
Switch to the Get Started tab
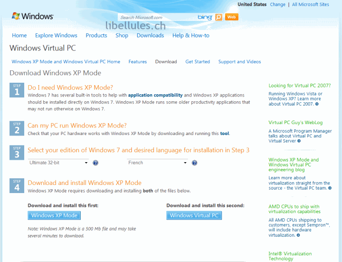coord(198,62)
